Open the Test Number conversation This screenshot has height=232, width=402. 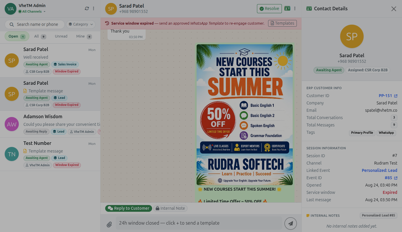(x=50, y=154)
